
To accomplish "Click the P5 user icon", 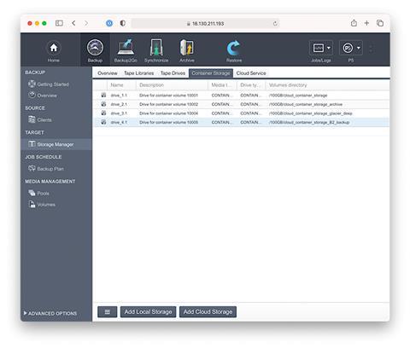I will pyautogui.click(x=348, y=48).
